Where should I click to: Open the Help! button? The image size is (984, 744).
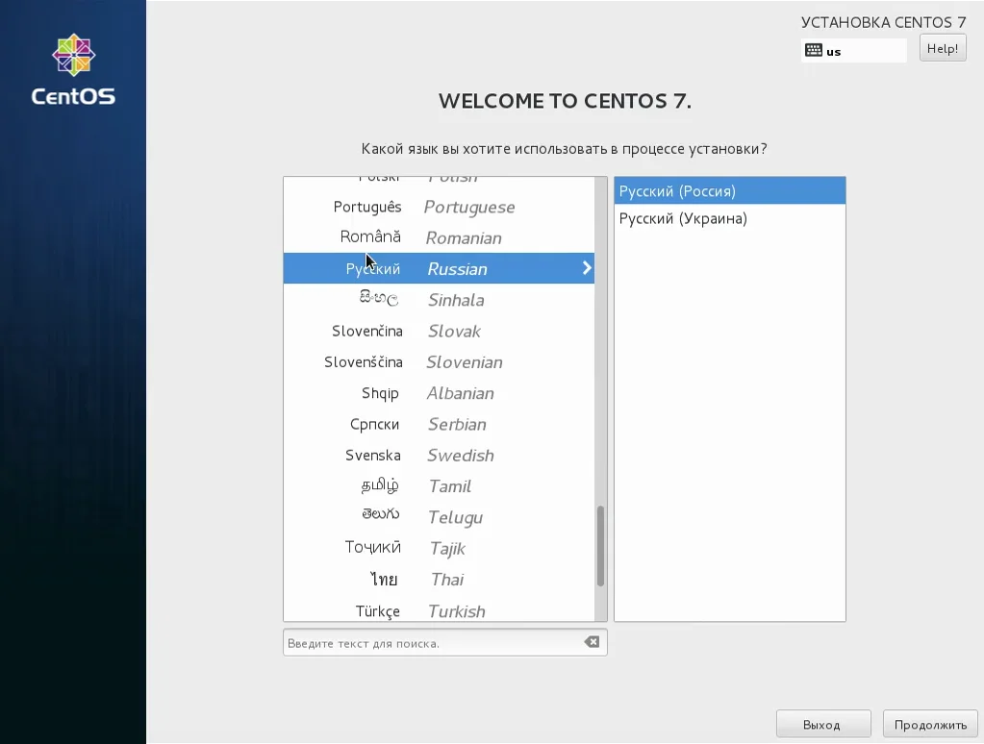pyautogui.click(x=943, y=48)
